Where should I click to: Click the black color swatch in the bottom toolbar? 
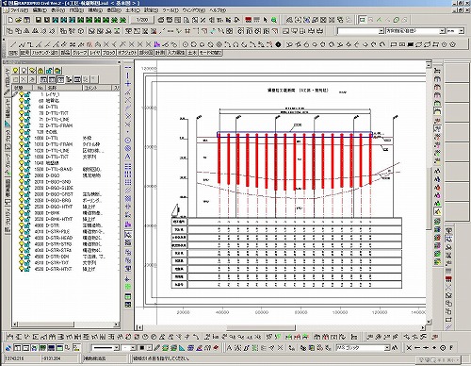(x=142, y=348)
